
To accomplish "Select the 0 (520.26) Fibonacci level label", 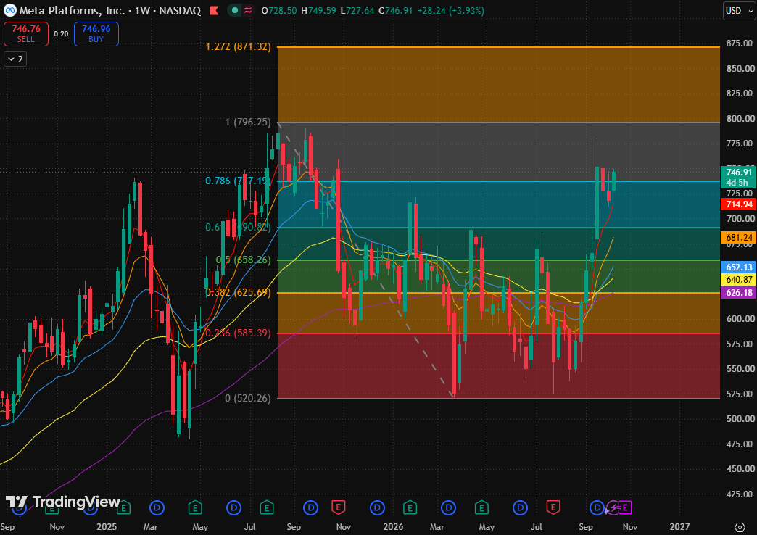I will (248, 398).
